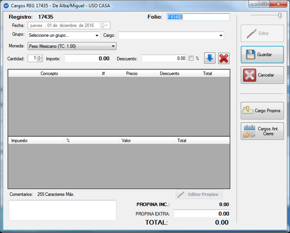The image size is (290, 233).
Task: Click the app icon in title bar
Action: (x=6, y=6)
